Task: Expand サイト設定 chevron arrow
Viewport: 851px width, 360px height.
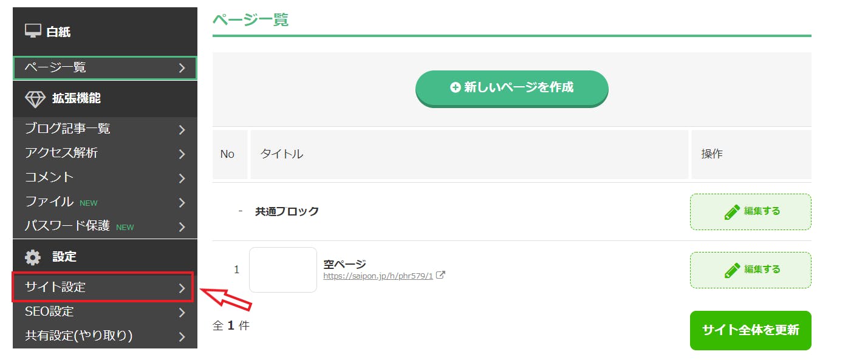Action: 182,288
